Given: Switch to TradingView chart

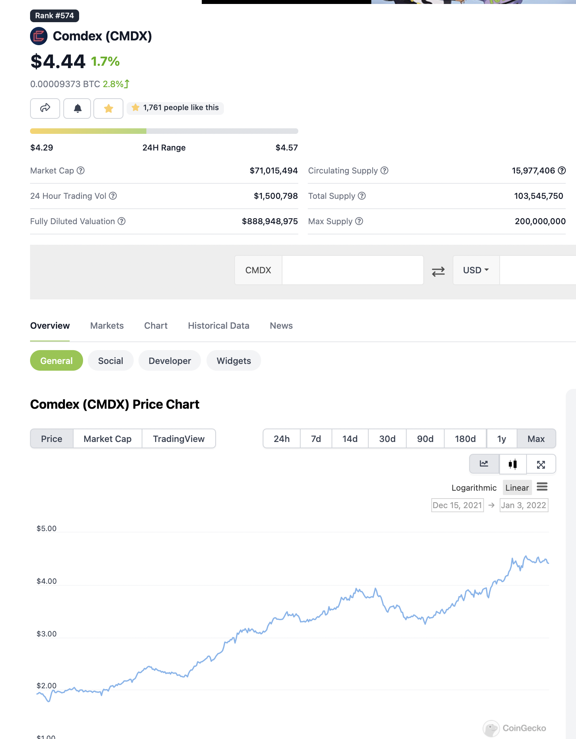Looking at the screenshot, I should (179, 439).
